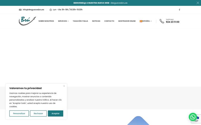Click the opening hours text Lun - Vie
Image resolution: width=201 pixels, height=125 pixels.
click(x=68, y=9)
